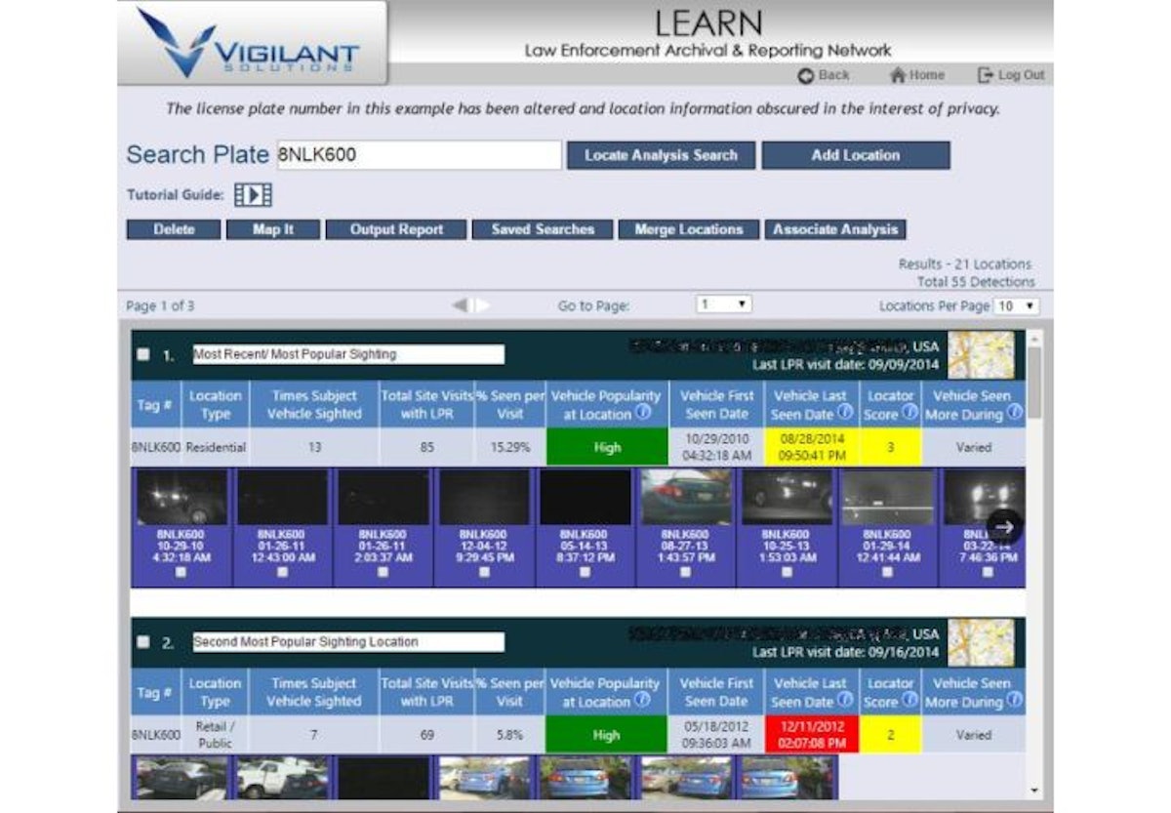Open map thumbnail for location 2
The width and height of the screenshot is (1171, 813).
[981, 642]
